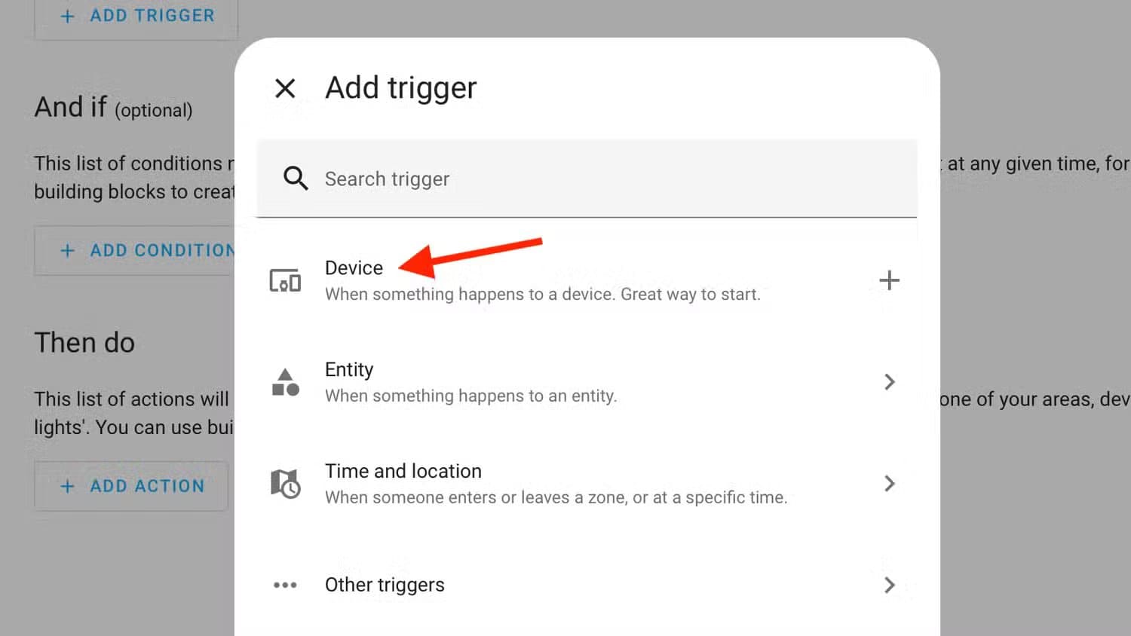Click Add Condition button in background page

click(x=135, y=250)
